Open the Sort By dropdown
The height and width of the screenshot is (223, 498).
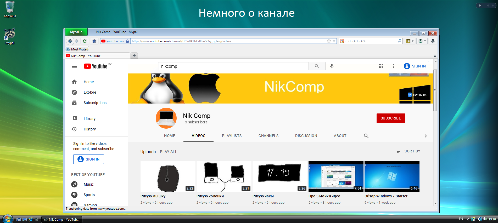coord(409,151)
